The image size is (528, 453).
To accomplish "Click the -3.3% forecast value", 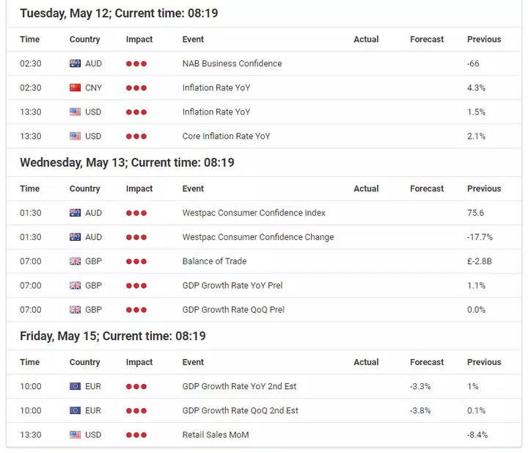I will click(x=420, y=386).
